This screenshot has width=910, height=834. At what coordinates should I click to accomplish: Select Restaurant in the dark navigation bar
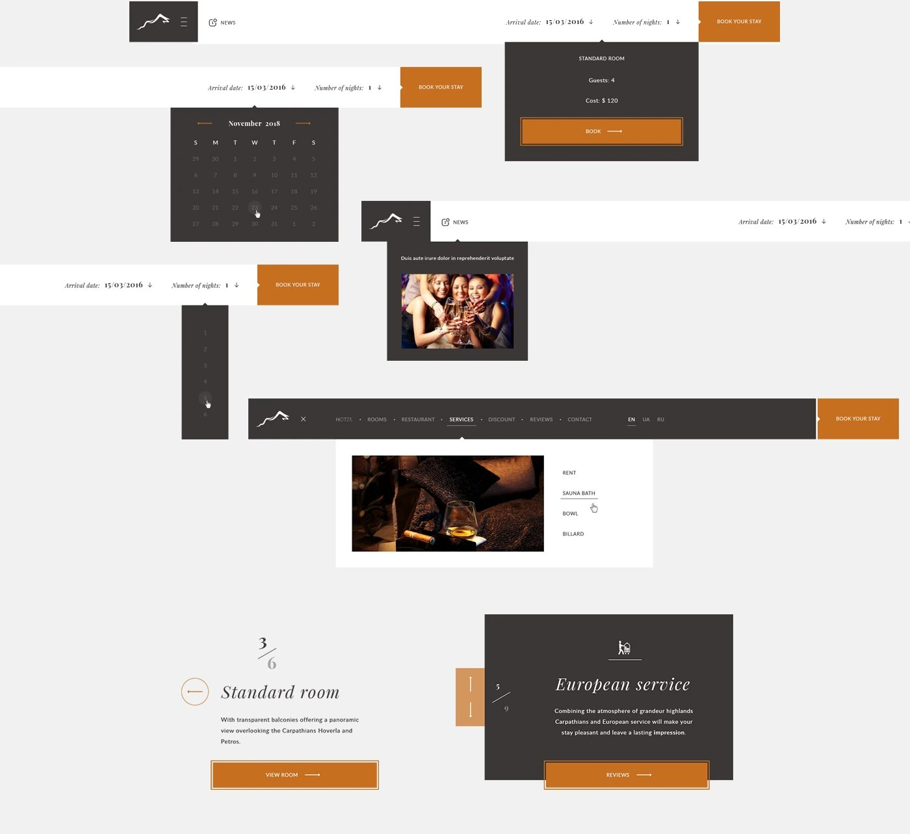[x=418, y=420]
